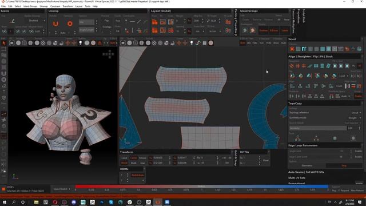Viewport: 366px width, 206px height.
Task: Toggle Local mode in Transform panel
Action: pyautogui.click(x=124, y=158)
